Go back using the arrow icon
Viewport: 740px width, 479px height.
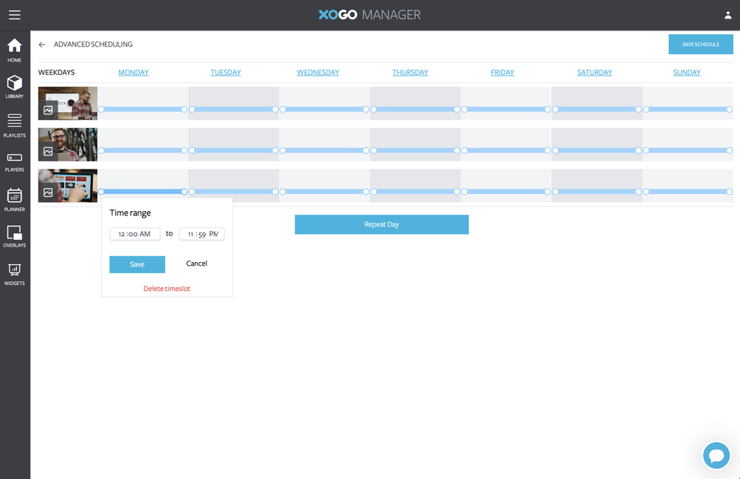(x=42, y=44)
